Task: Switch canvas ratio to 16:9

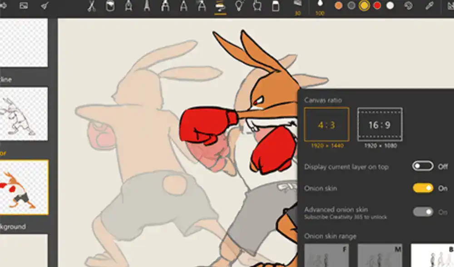Action: click(x=380, y=124)
